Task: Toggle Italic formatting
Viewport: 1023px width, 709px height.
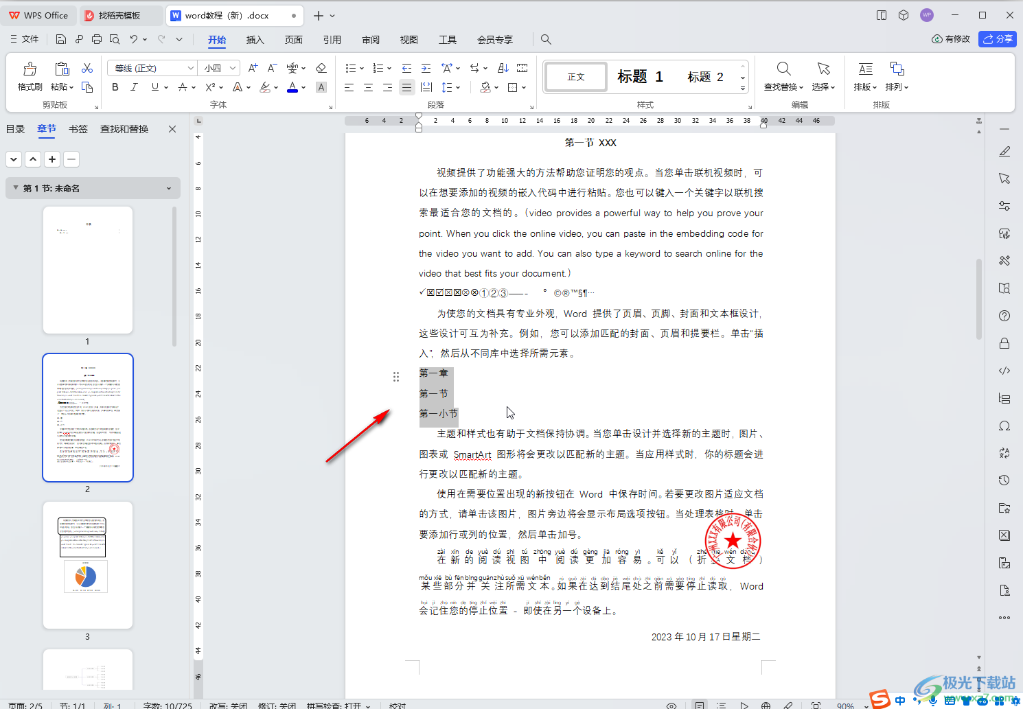Action: click(134, 87)
